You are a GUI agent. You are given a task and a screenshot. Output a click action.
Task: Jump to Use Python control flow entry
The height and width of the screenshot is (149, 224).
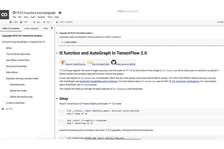coord(18,60)
